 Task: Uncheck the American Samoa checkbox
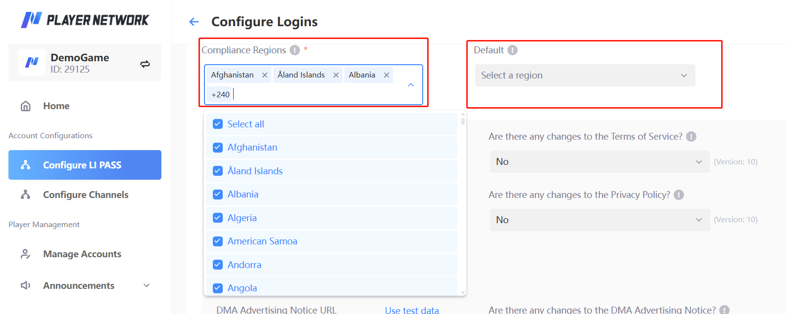point(218,241)
